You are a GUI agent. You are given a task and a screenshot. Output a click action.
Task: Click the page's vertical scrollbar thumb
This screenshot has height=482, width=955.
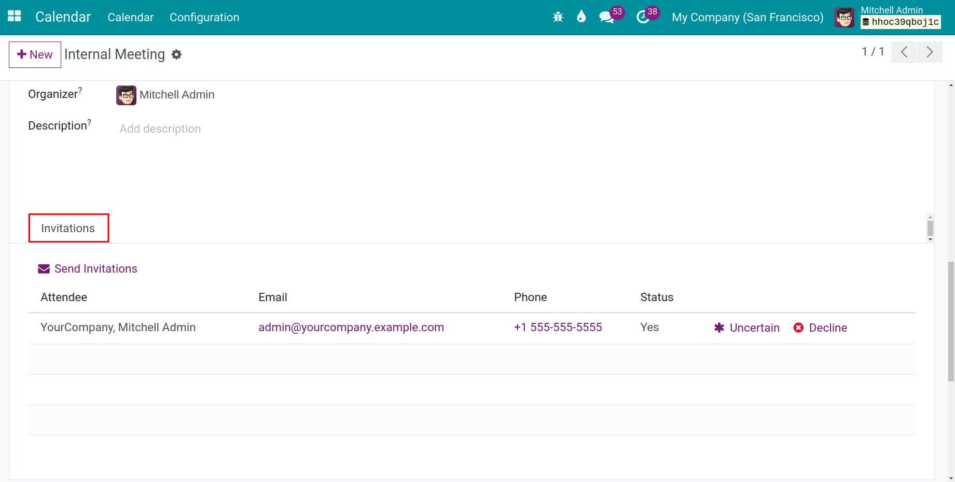(951, 321)
